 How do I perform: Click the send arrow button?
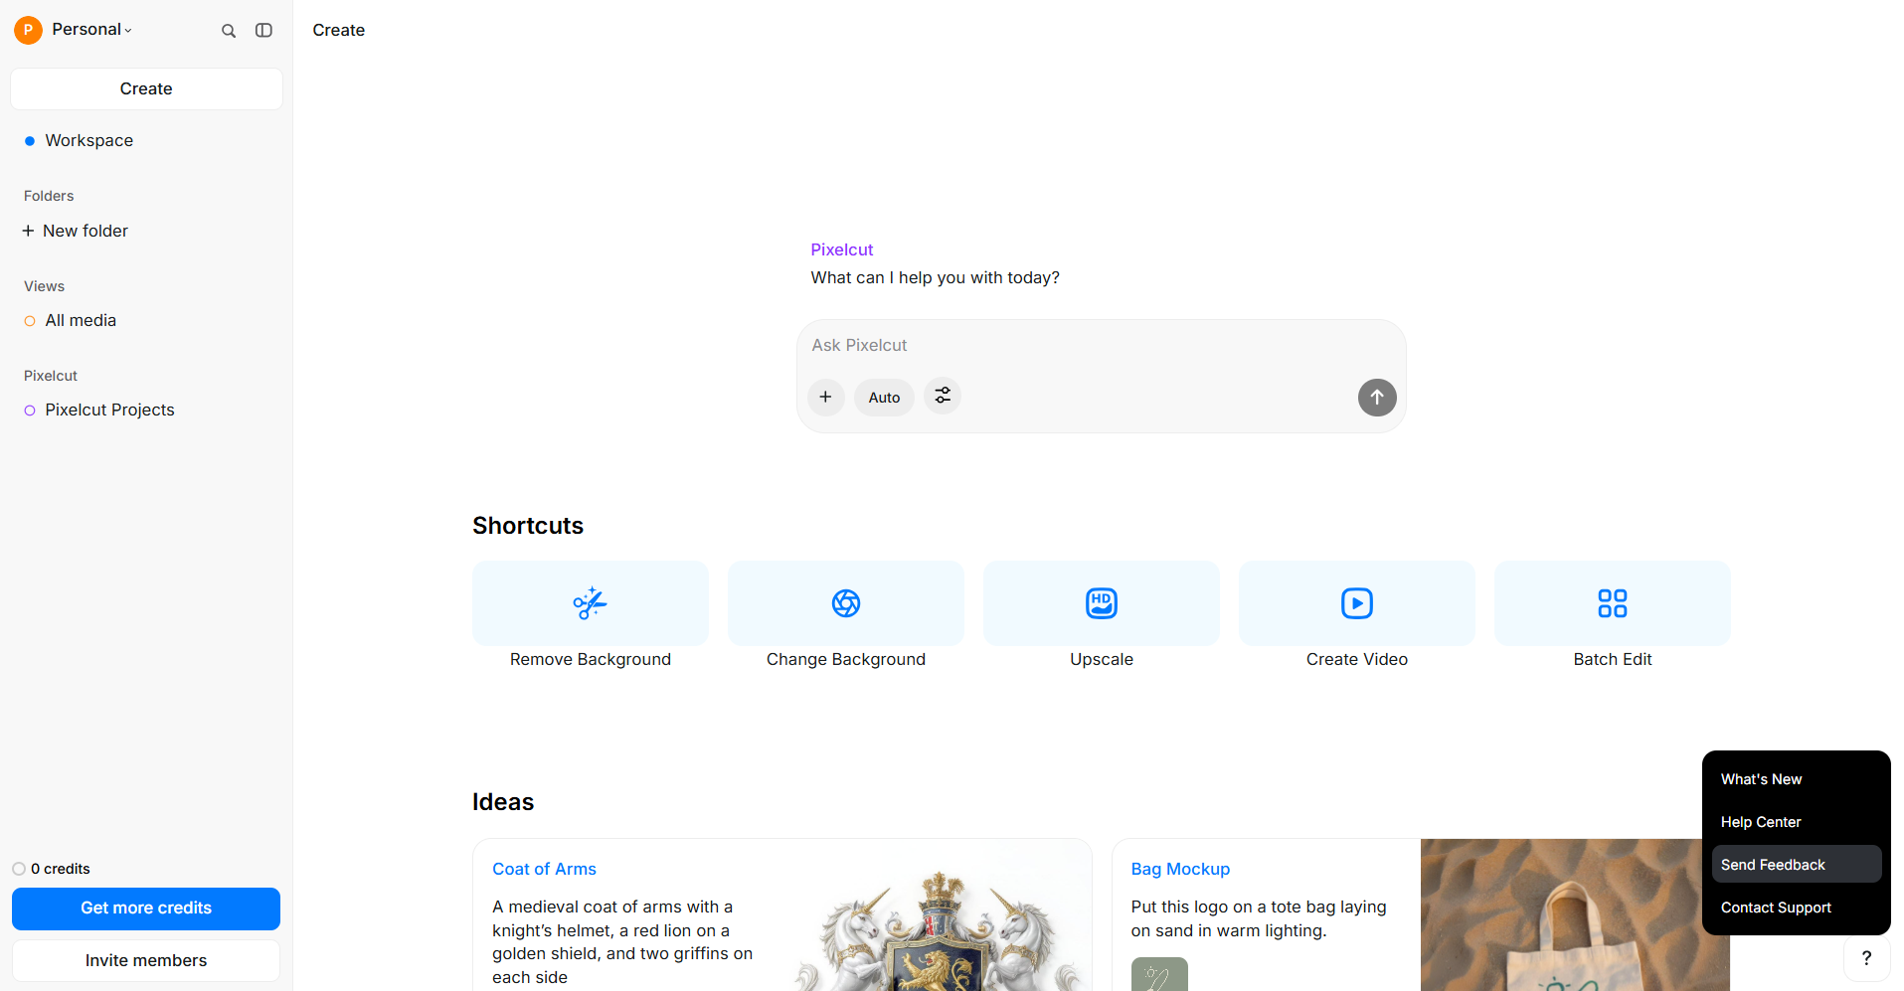(x=1377, y=397)
